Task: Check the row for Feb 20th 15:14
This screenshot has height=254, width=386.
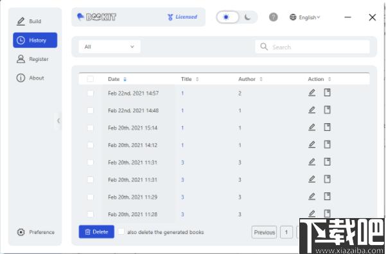Action: (x=91, y=128)
